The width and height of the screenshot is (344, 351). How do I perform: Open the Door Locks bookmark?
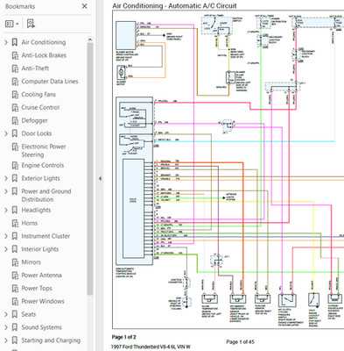(x=37, y=133)
